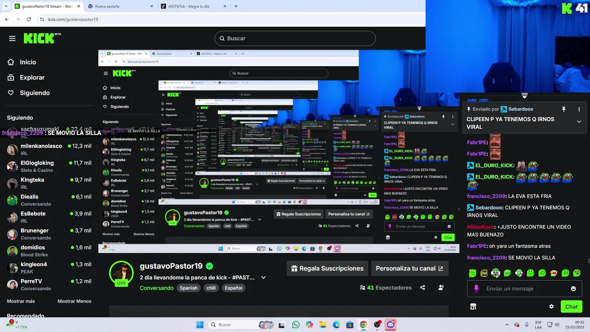This screenshot has height=332, width=590.
Task: Click the main chat scrollbar thumb
Action: [588, 261]
